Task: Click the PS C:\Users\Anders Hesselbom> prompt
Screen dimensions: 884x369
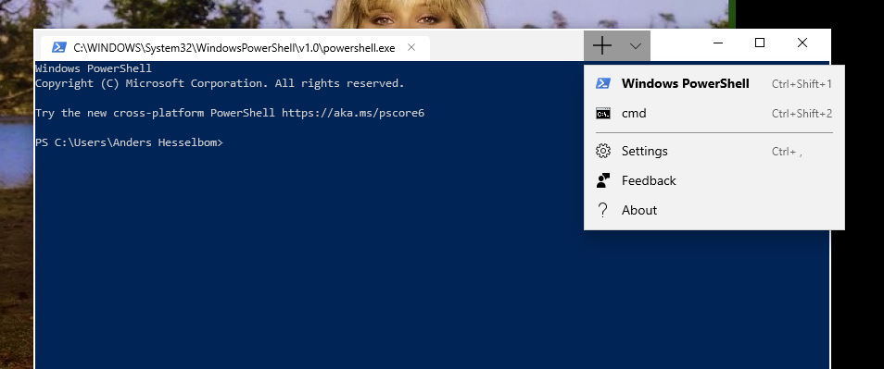Action: [129, 142]
